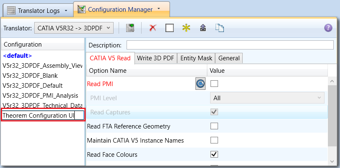
Task: Open the Entity Mask tab
Action: pyautogui.click(x=196, y=58)
